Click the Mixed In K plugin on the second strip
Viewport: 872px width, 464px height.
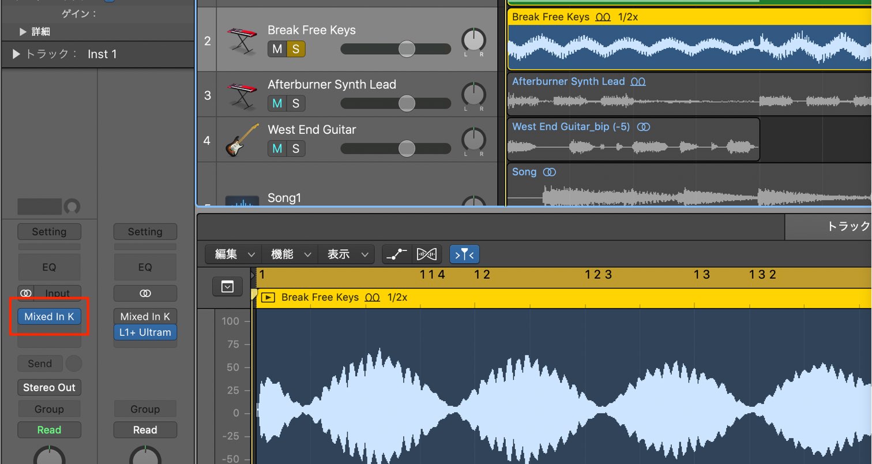tap(145, 317)
